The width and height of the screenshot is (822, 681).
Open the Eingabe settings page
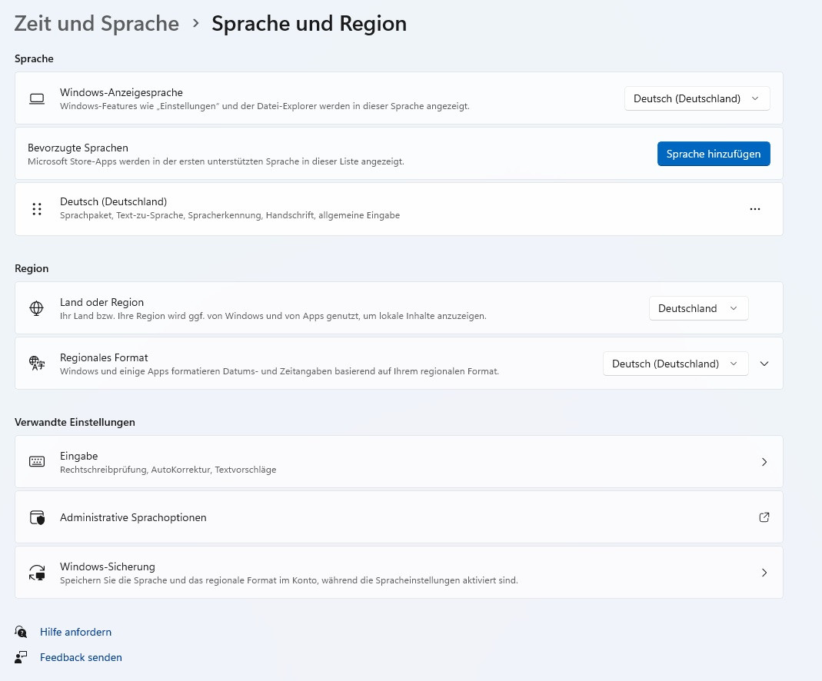click(x=398, y=462)
